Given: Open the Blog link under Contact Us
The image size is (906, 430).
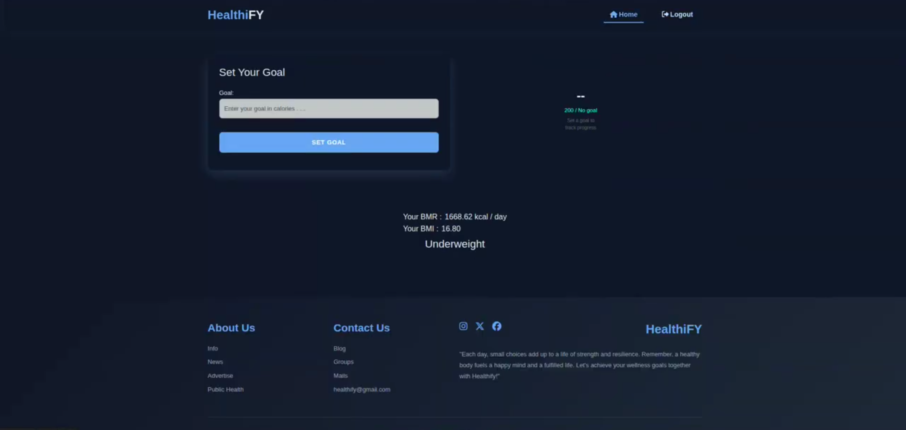Looking at the screenshot, I should (x=339, y=348).
